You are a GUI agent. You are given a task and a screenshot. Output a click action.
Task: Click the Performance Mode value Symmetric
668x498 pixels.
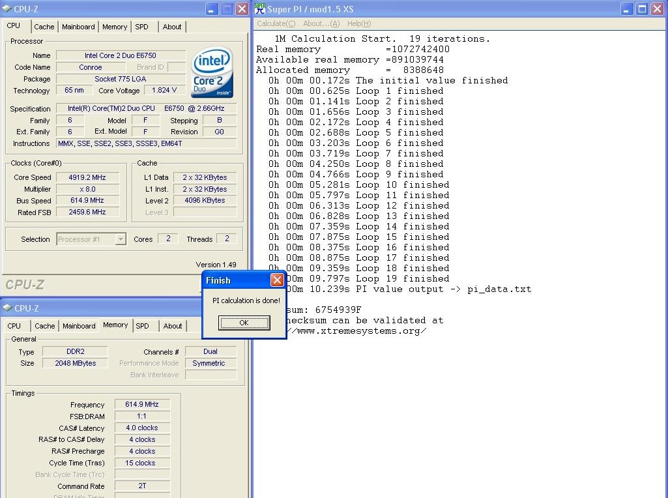point(211,363)
